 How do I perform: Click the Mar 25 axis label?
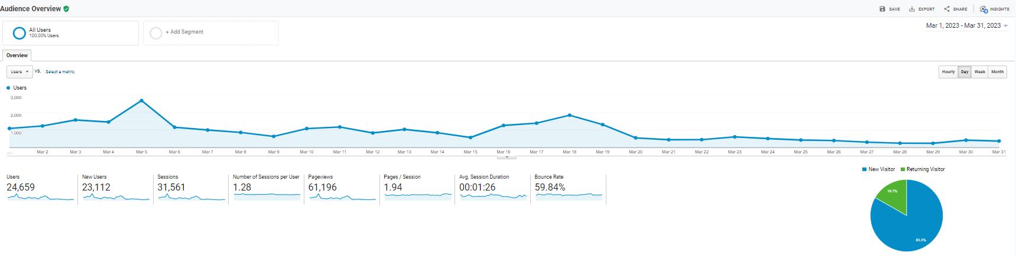[801, 152]
